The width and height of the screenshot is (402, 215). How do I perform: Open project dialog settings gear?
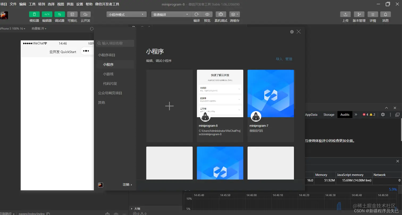292,32
